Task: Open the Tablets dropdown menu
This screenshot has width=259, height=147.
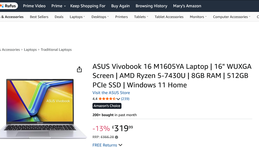Action: [x=141, y=17]
